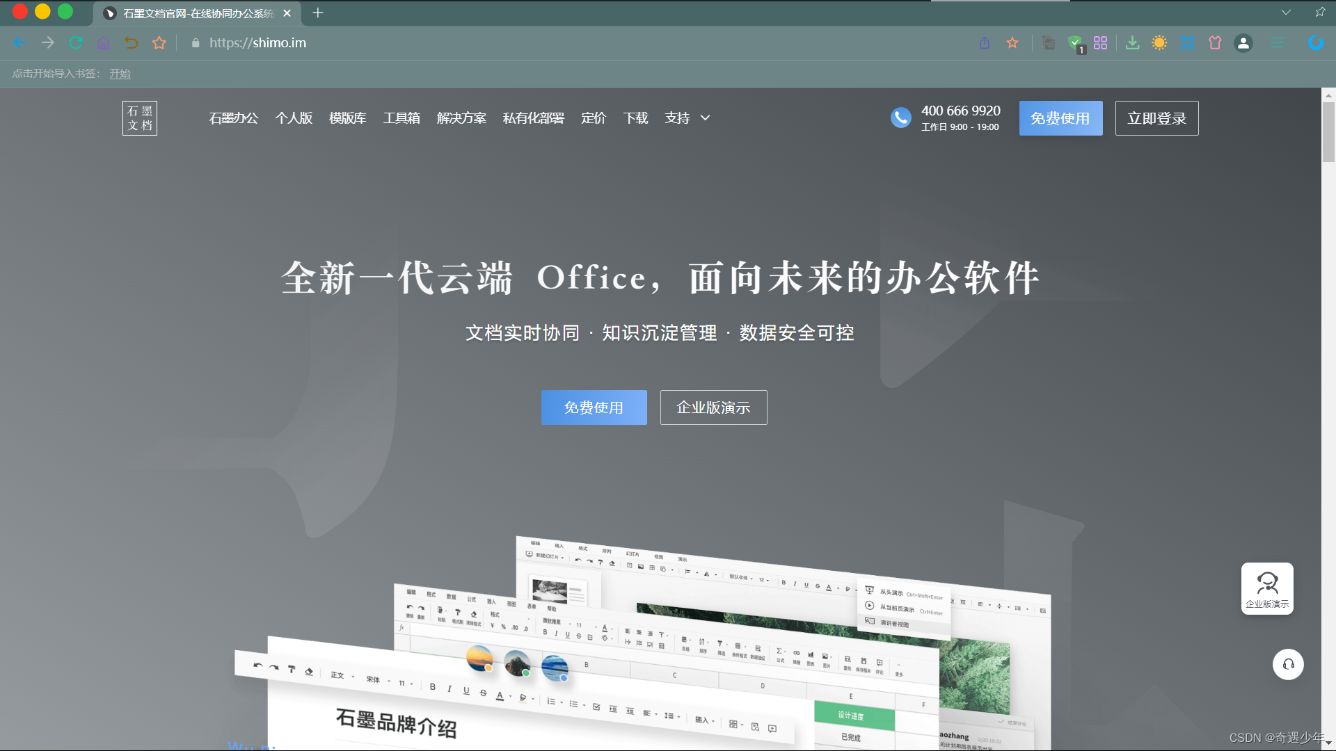Open the downloads arrow icon
1336x751 pixels.
1133,43
